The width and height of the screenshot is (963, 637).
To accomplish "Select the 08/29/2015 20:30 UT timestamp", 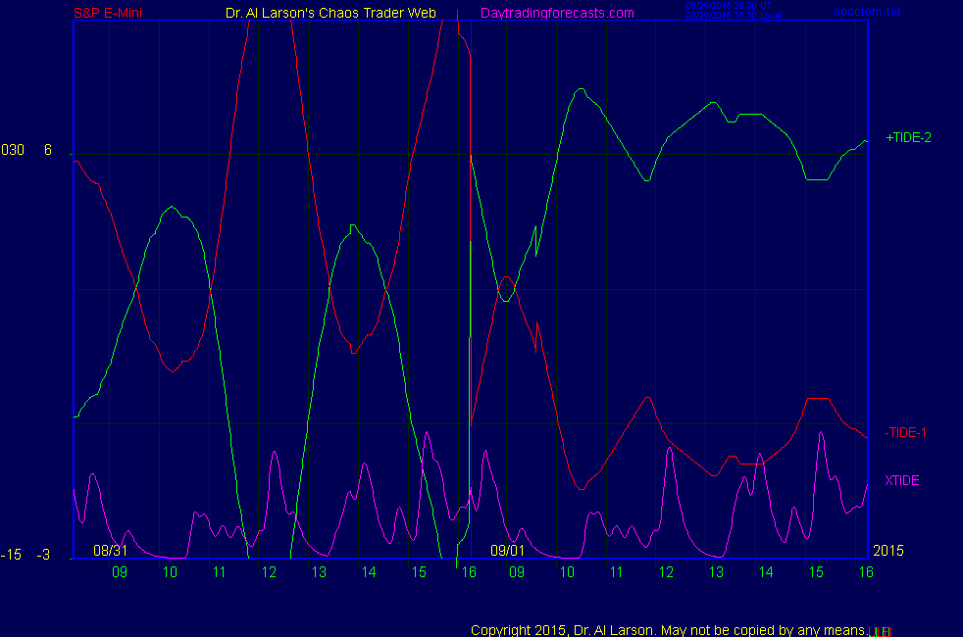I will [729, 6].
